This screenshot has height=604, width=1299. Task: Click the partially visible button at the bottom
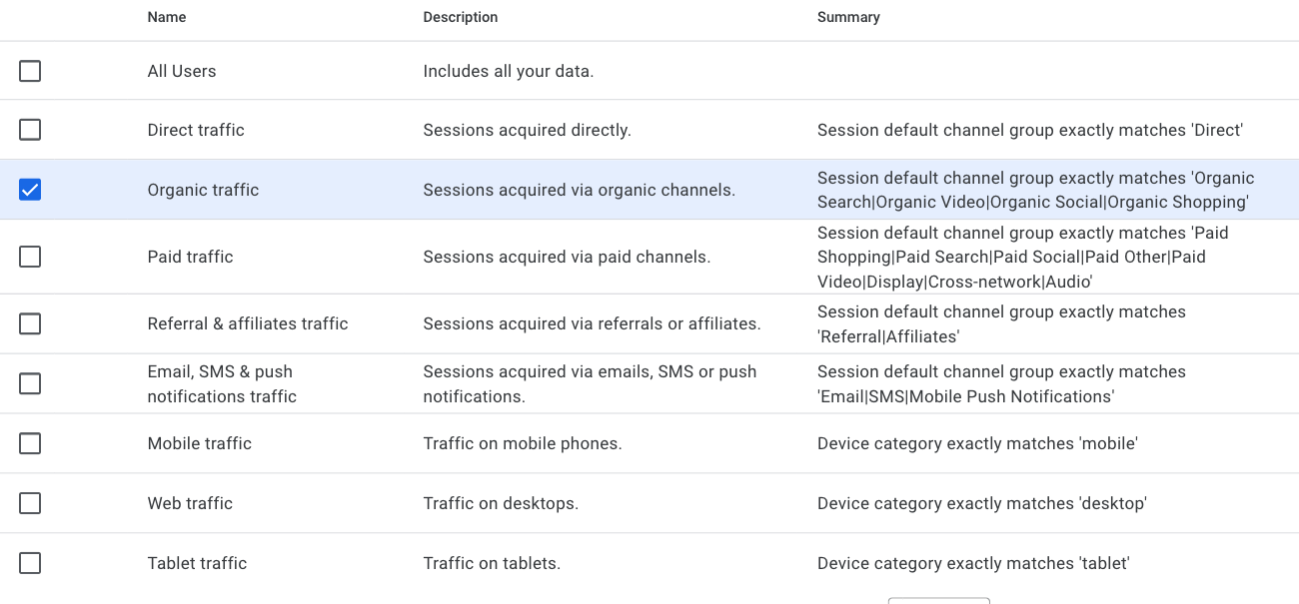pyautogui.click(x=938, y=601)
